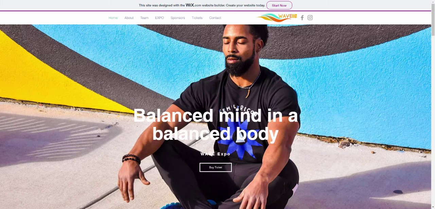The height and width of the screenshot is (209, 435).
Task: Click the WAVE logo in header
Action: tap(277, 18)
